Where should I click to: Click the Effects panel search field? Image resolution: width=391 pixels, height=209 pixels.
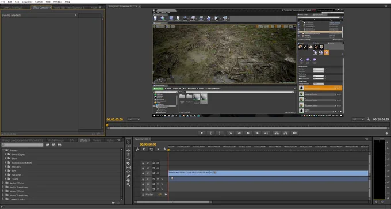point(22,145)
